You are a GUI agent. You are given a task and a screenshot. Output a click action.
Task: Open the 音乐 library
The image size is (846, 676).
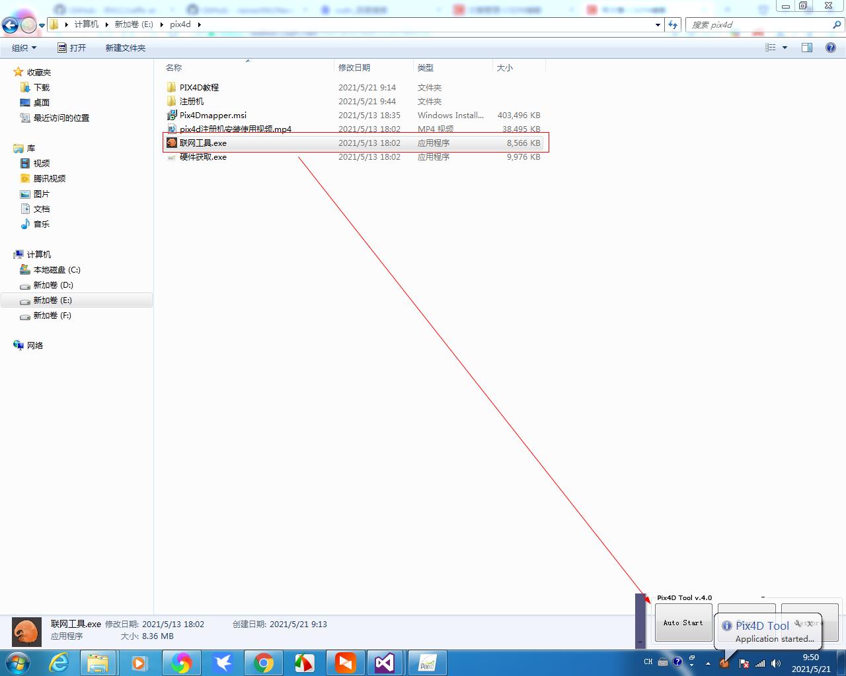pos(42,224)
